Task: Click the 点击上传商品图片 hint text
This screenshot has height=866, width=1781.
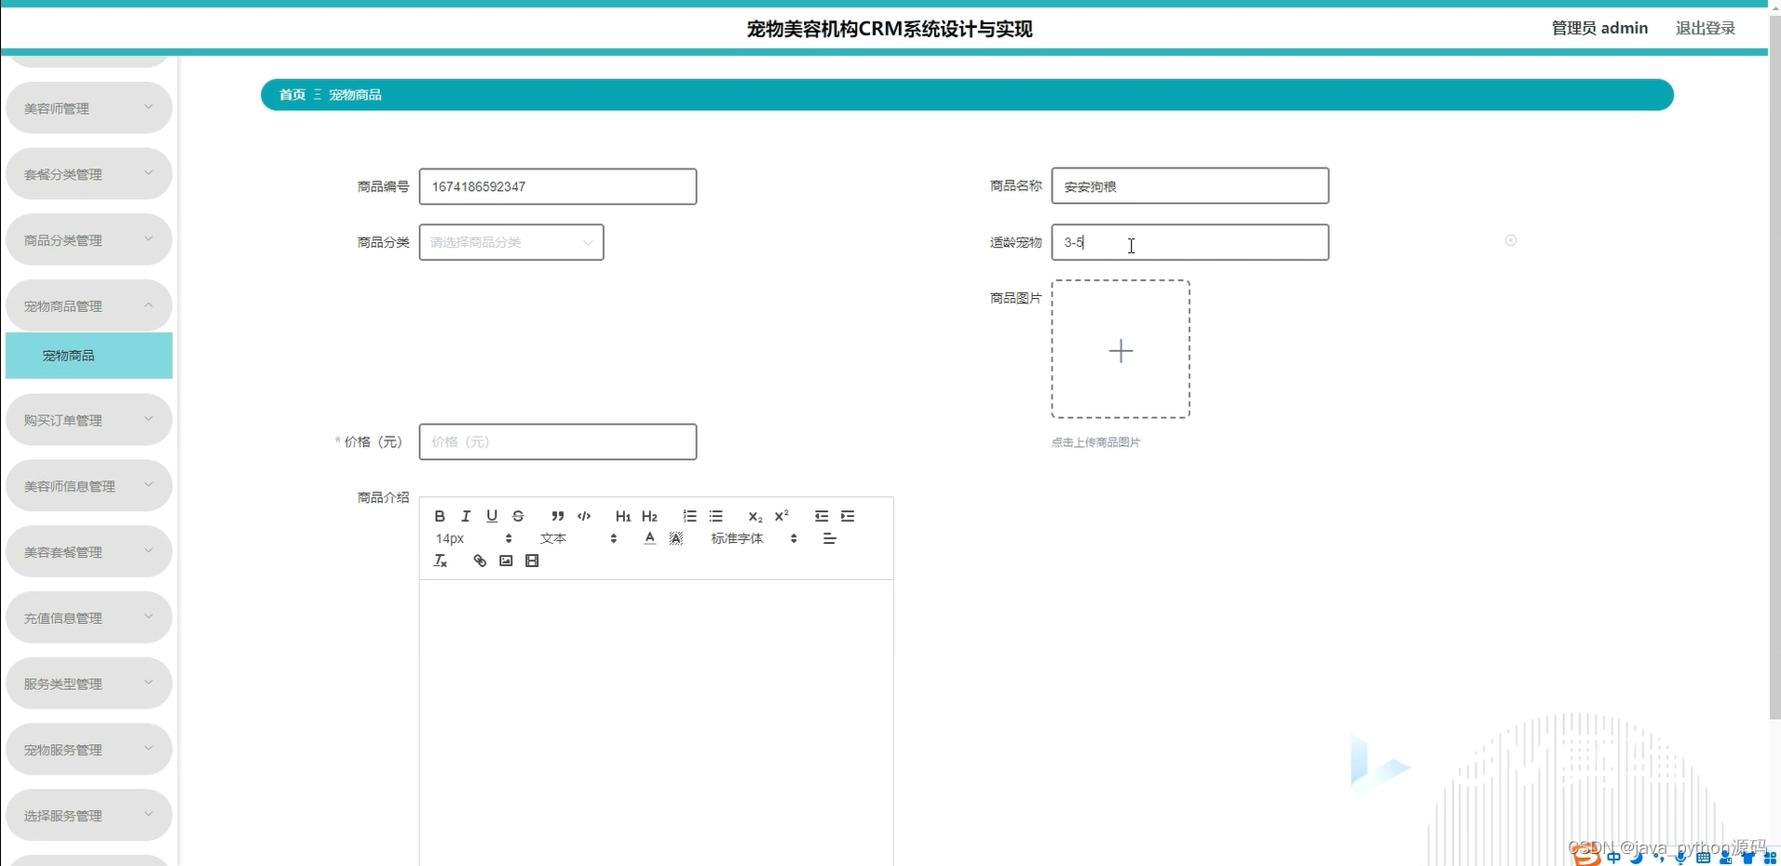Action: (x=1095, y=442)
